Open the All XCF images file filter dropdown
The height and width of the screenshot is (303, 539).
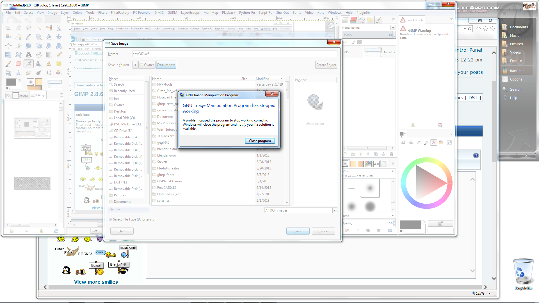pos(301,210)
